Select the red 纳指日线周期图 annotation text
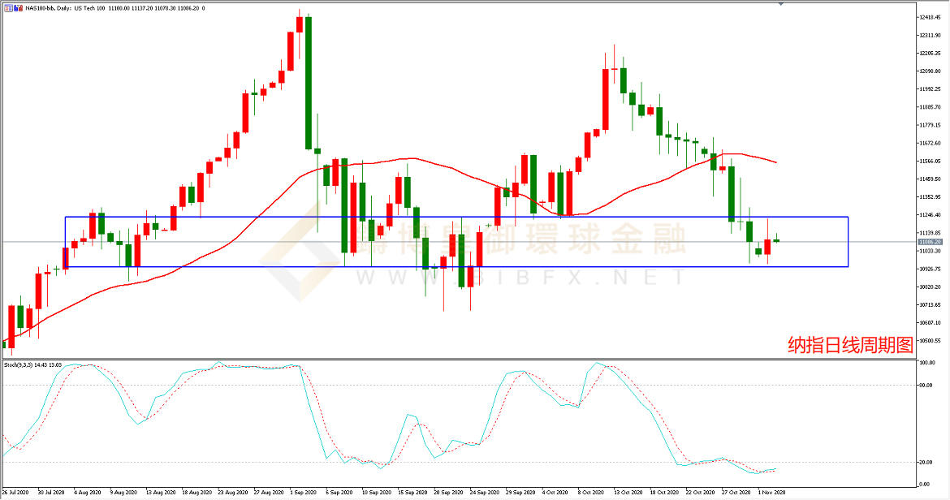The width and height of the screenshot is (950, 500). click(850, 345)
